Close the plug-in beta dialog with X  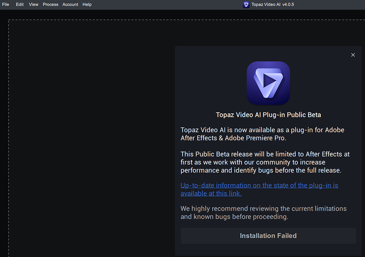353,55
